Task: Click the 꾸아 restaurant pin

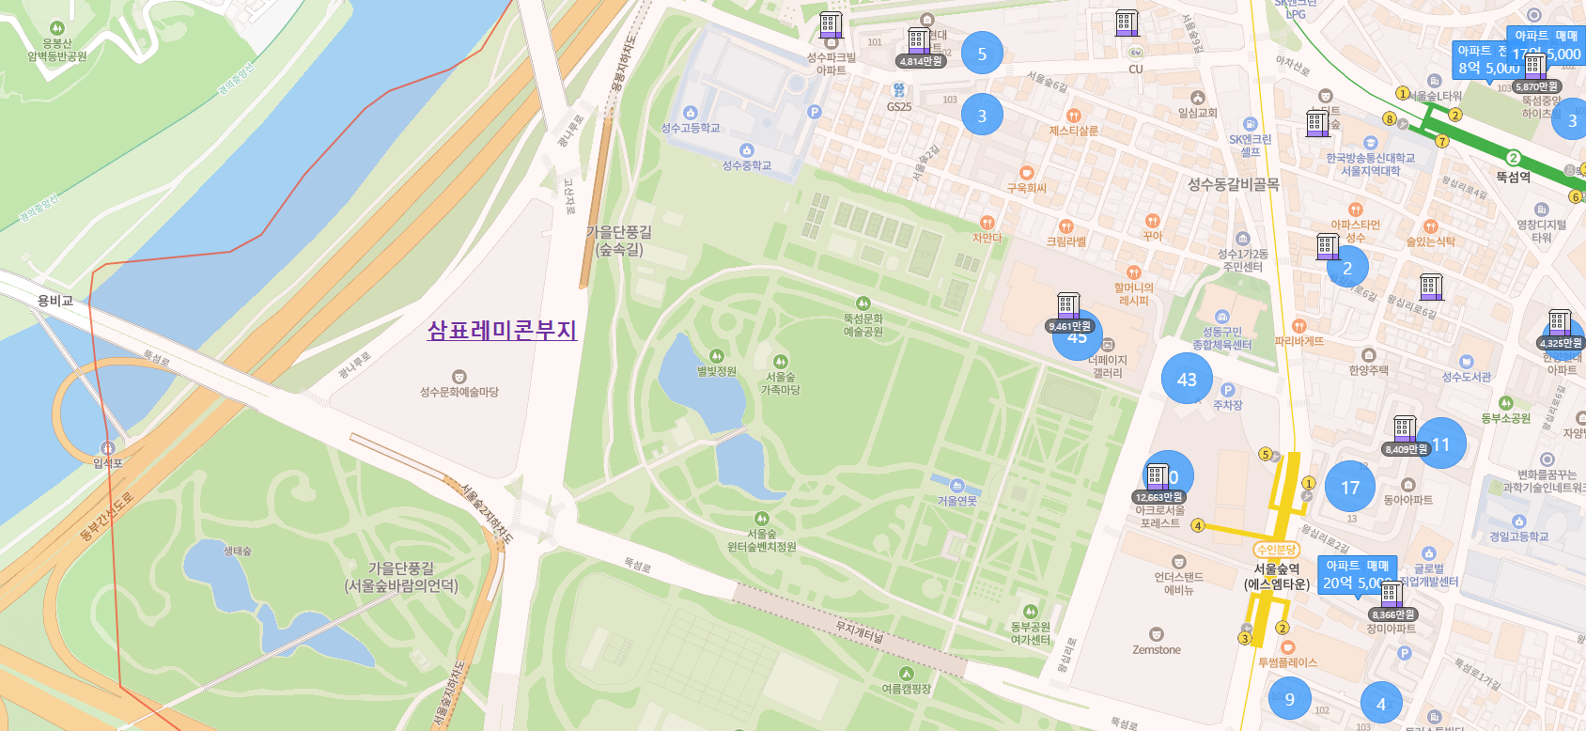Action: pos(1152,222)
